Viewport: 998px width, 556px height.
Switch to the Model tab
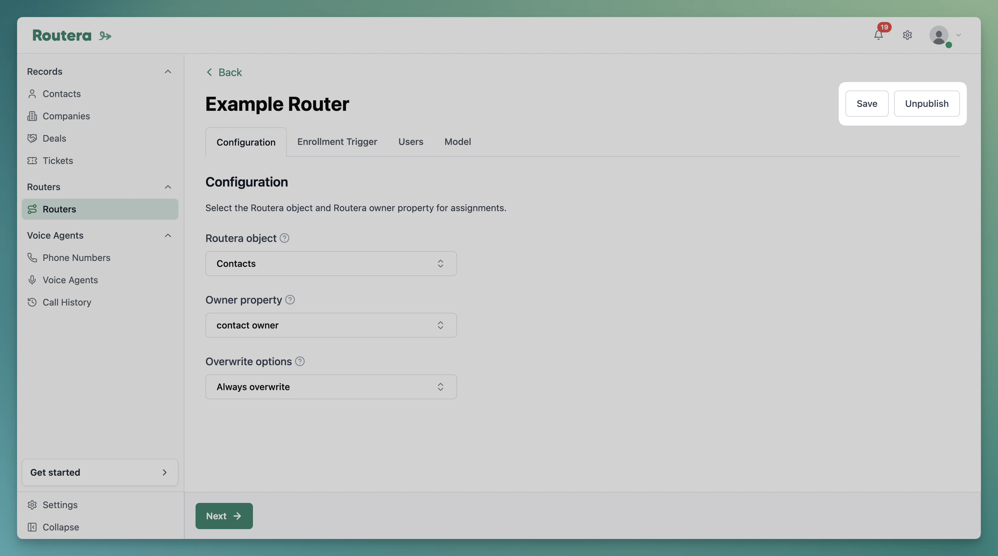[458, 142]
